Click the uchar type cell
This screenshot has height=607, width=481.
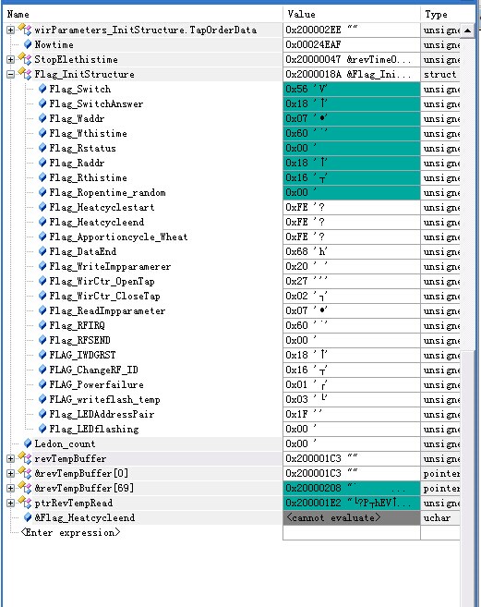(x=440, y=517)
